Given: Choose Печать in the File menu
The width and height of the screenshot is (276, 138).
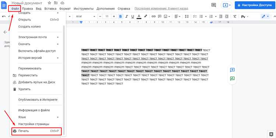Looking at the screenshot, I should [x=36, y=131].
